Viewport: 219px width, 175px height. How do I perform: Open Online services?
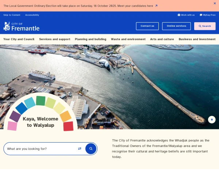tap(176, 26)
